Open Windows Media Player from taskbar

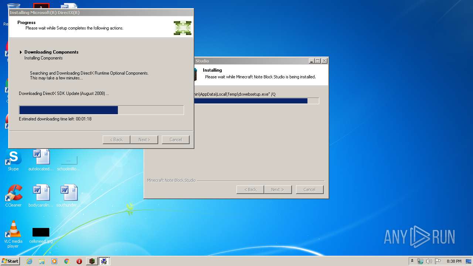click(x=54, y=261)
